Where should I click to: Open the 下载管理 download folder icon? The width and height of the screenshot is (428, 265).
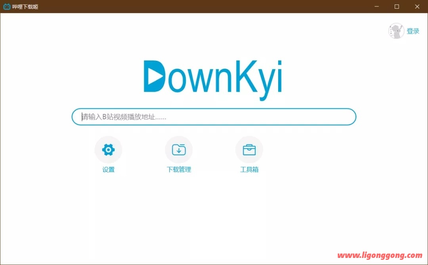(x=179, y=150)
